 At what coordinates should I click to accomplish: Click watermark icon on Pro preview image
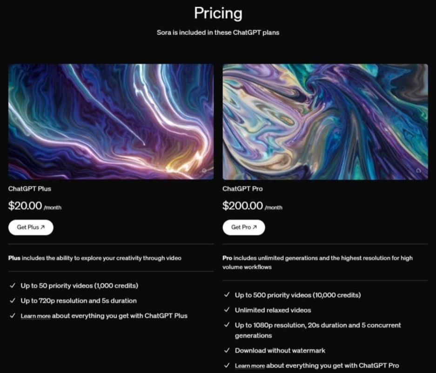tap(418, 171)
